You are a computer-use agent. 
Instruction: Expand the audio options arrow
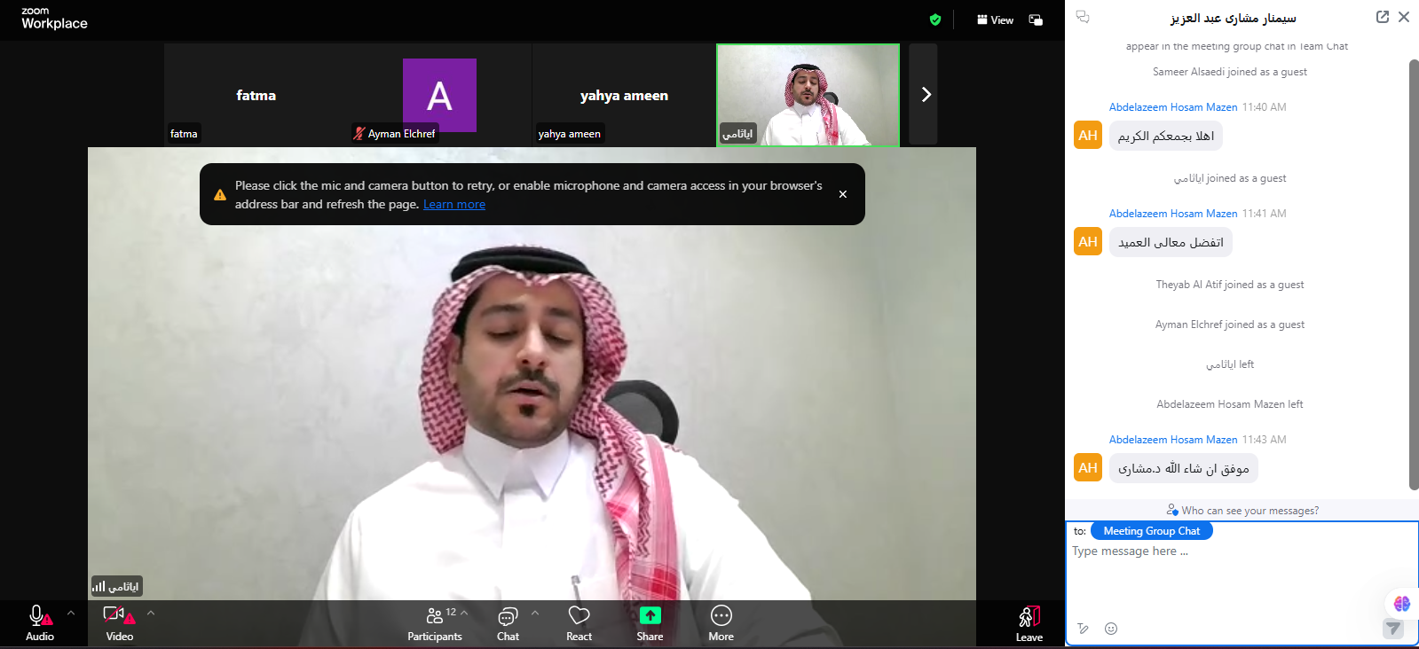click(x=71, y=613)
